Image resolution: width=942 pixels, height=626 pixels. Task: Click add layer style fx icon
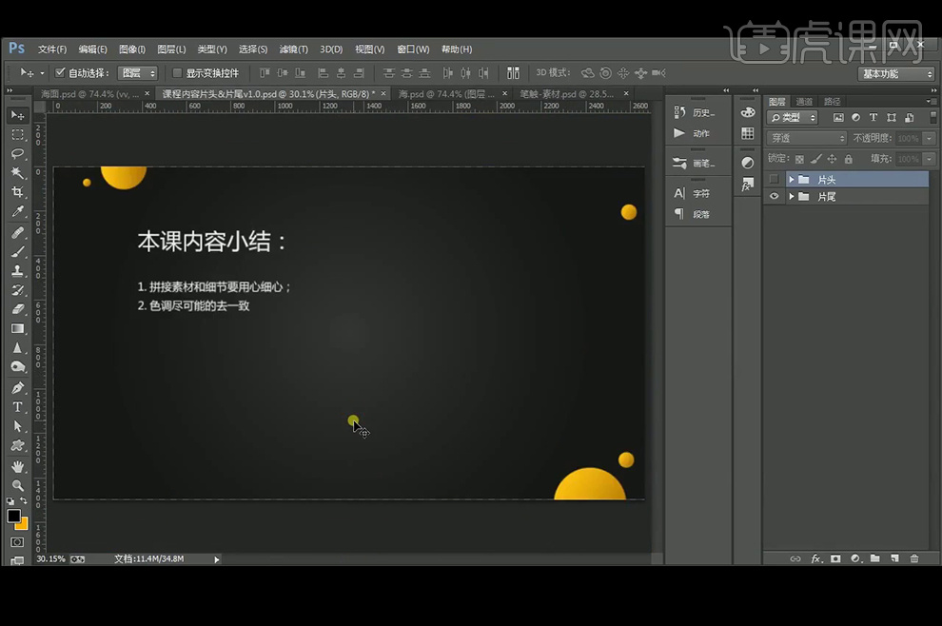(815, 558)
